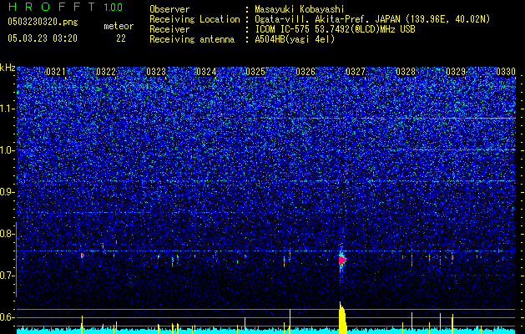Click the A504HB(yagi 4el) antenna text
The image size is (525, 334).
click(x=295, y=39)
